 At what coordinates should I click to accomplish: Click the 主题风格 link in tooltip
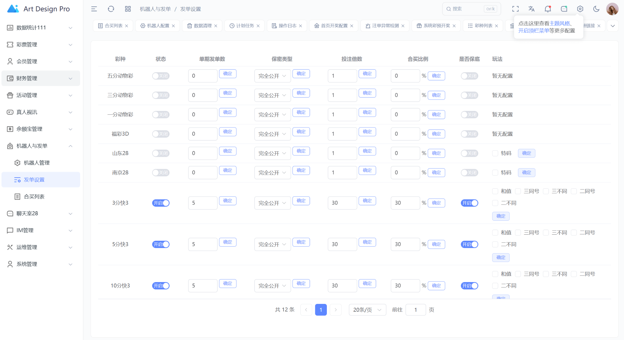point(559,24)
